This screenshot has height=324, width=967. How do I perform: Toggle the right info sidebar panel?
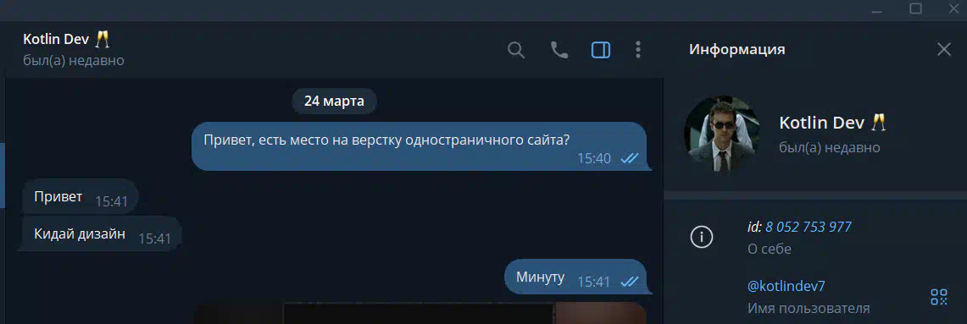coord(600,50)
